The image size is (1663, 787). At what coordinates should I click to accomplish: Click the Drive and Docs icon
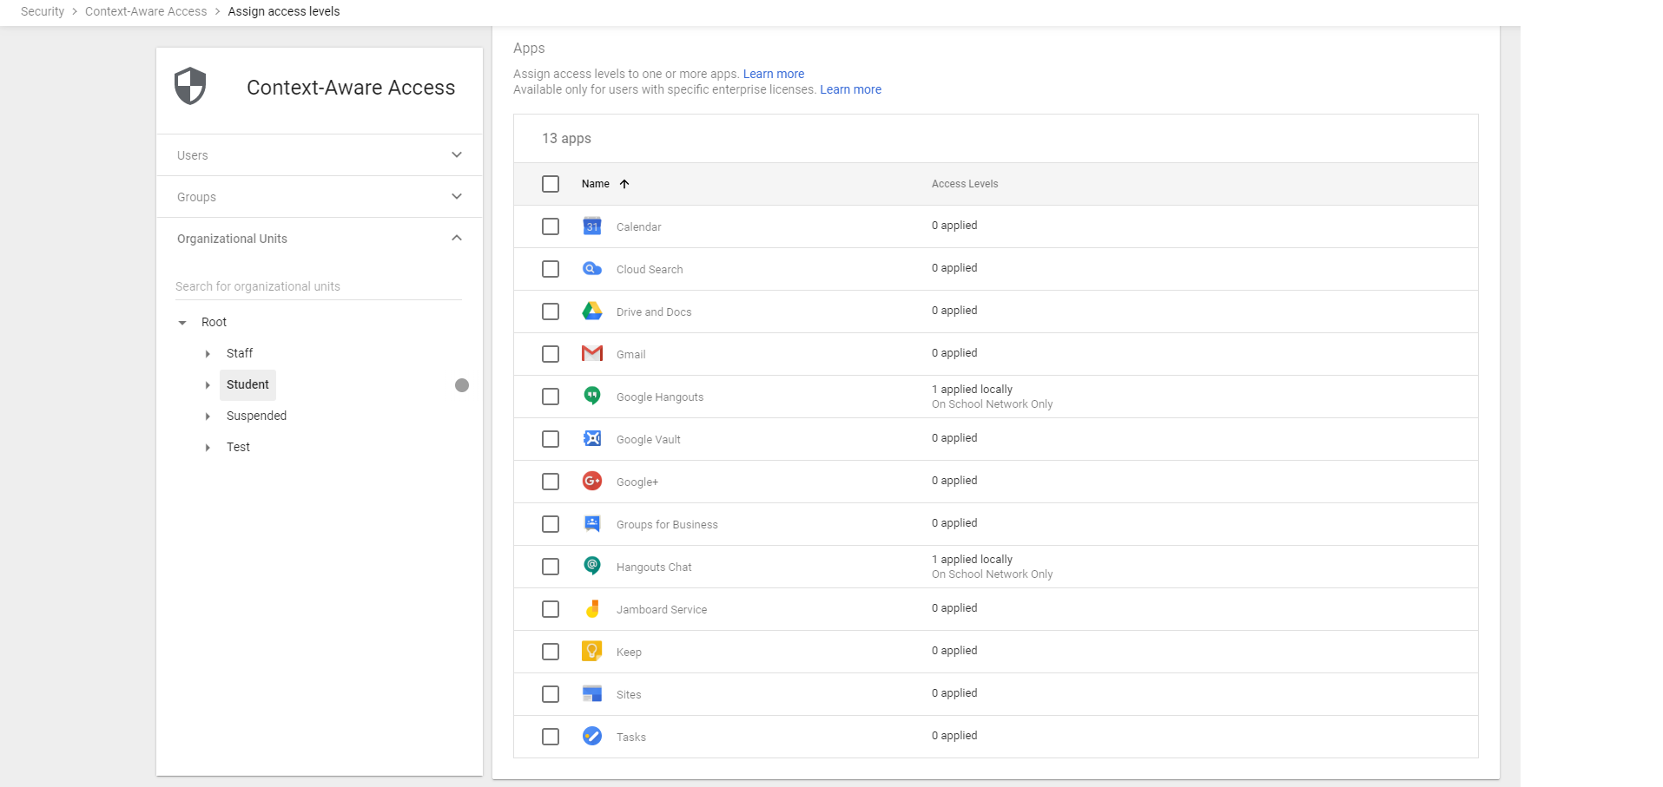click(x=591, y=312)
